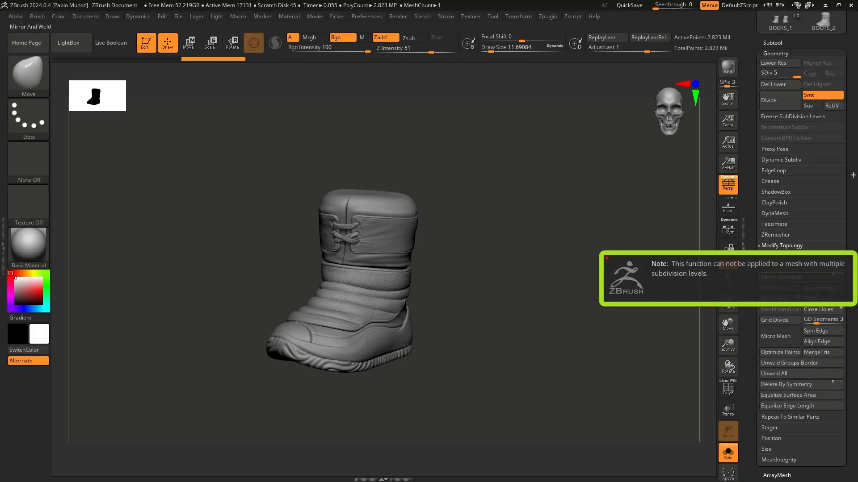
Task: Activate the Edit mode icon
Action: (146, 43)
